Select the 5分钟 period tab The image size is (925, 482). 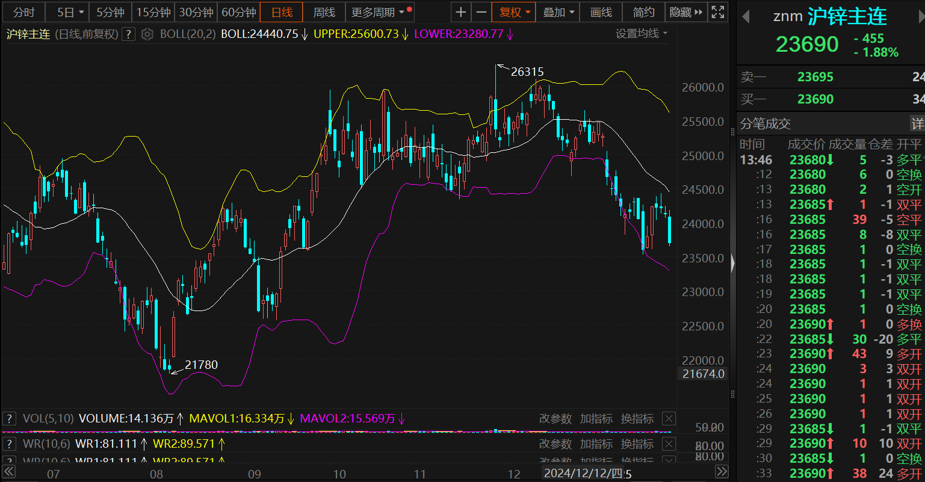coord(111,12)
